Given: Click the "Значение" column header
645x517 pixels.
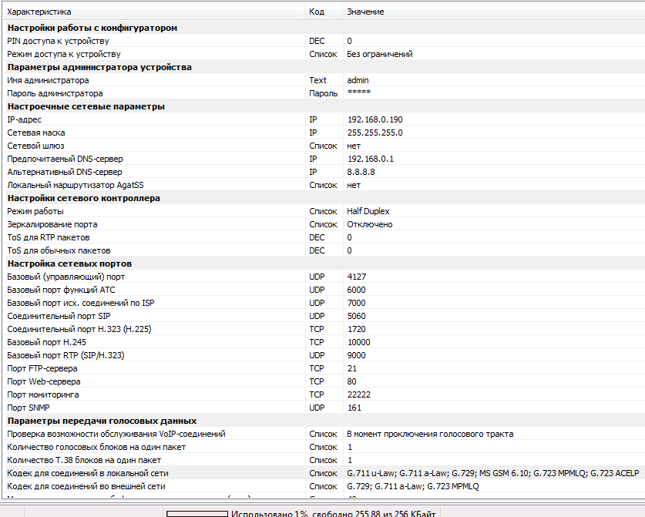Looking at the screenshot, I should [x=365, y=12].
